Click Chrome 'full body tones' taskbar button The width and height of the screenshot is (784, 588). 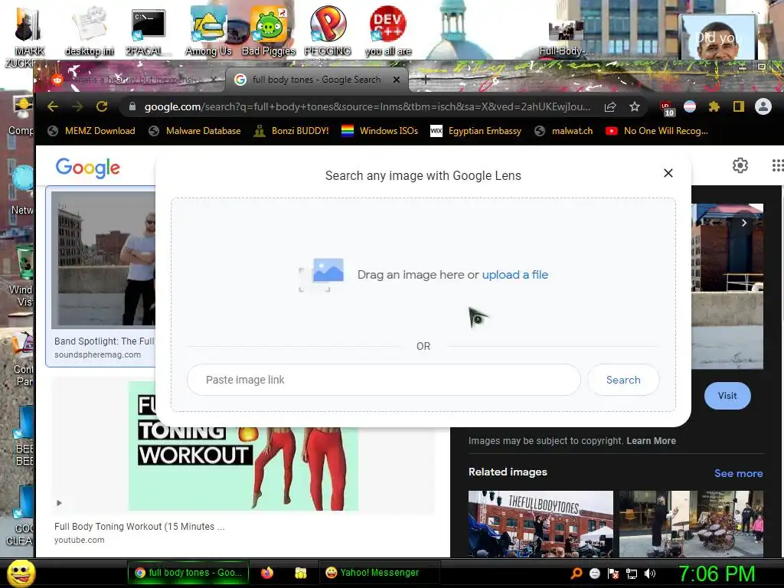[188, 573]
